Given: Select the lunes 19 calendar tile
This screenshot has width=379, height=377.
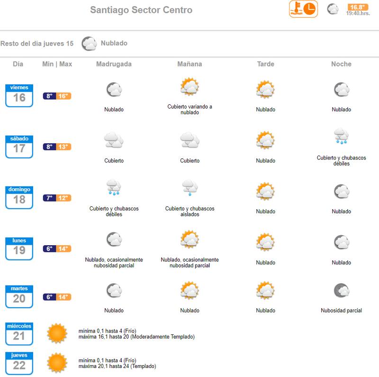Looking at the screenshot, I should coord(19,248).
